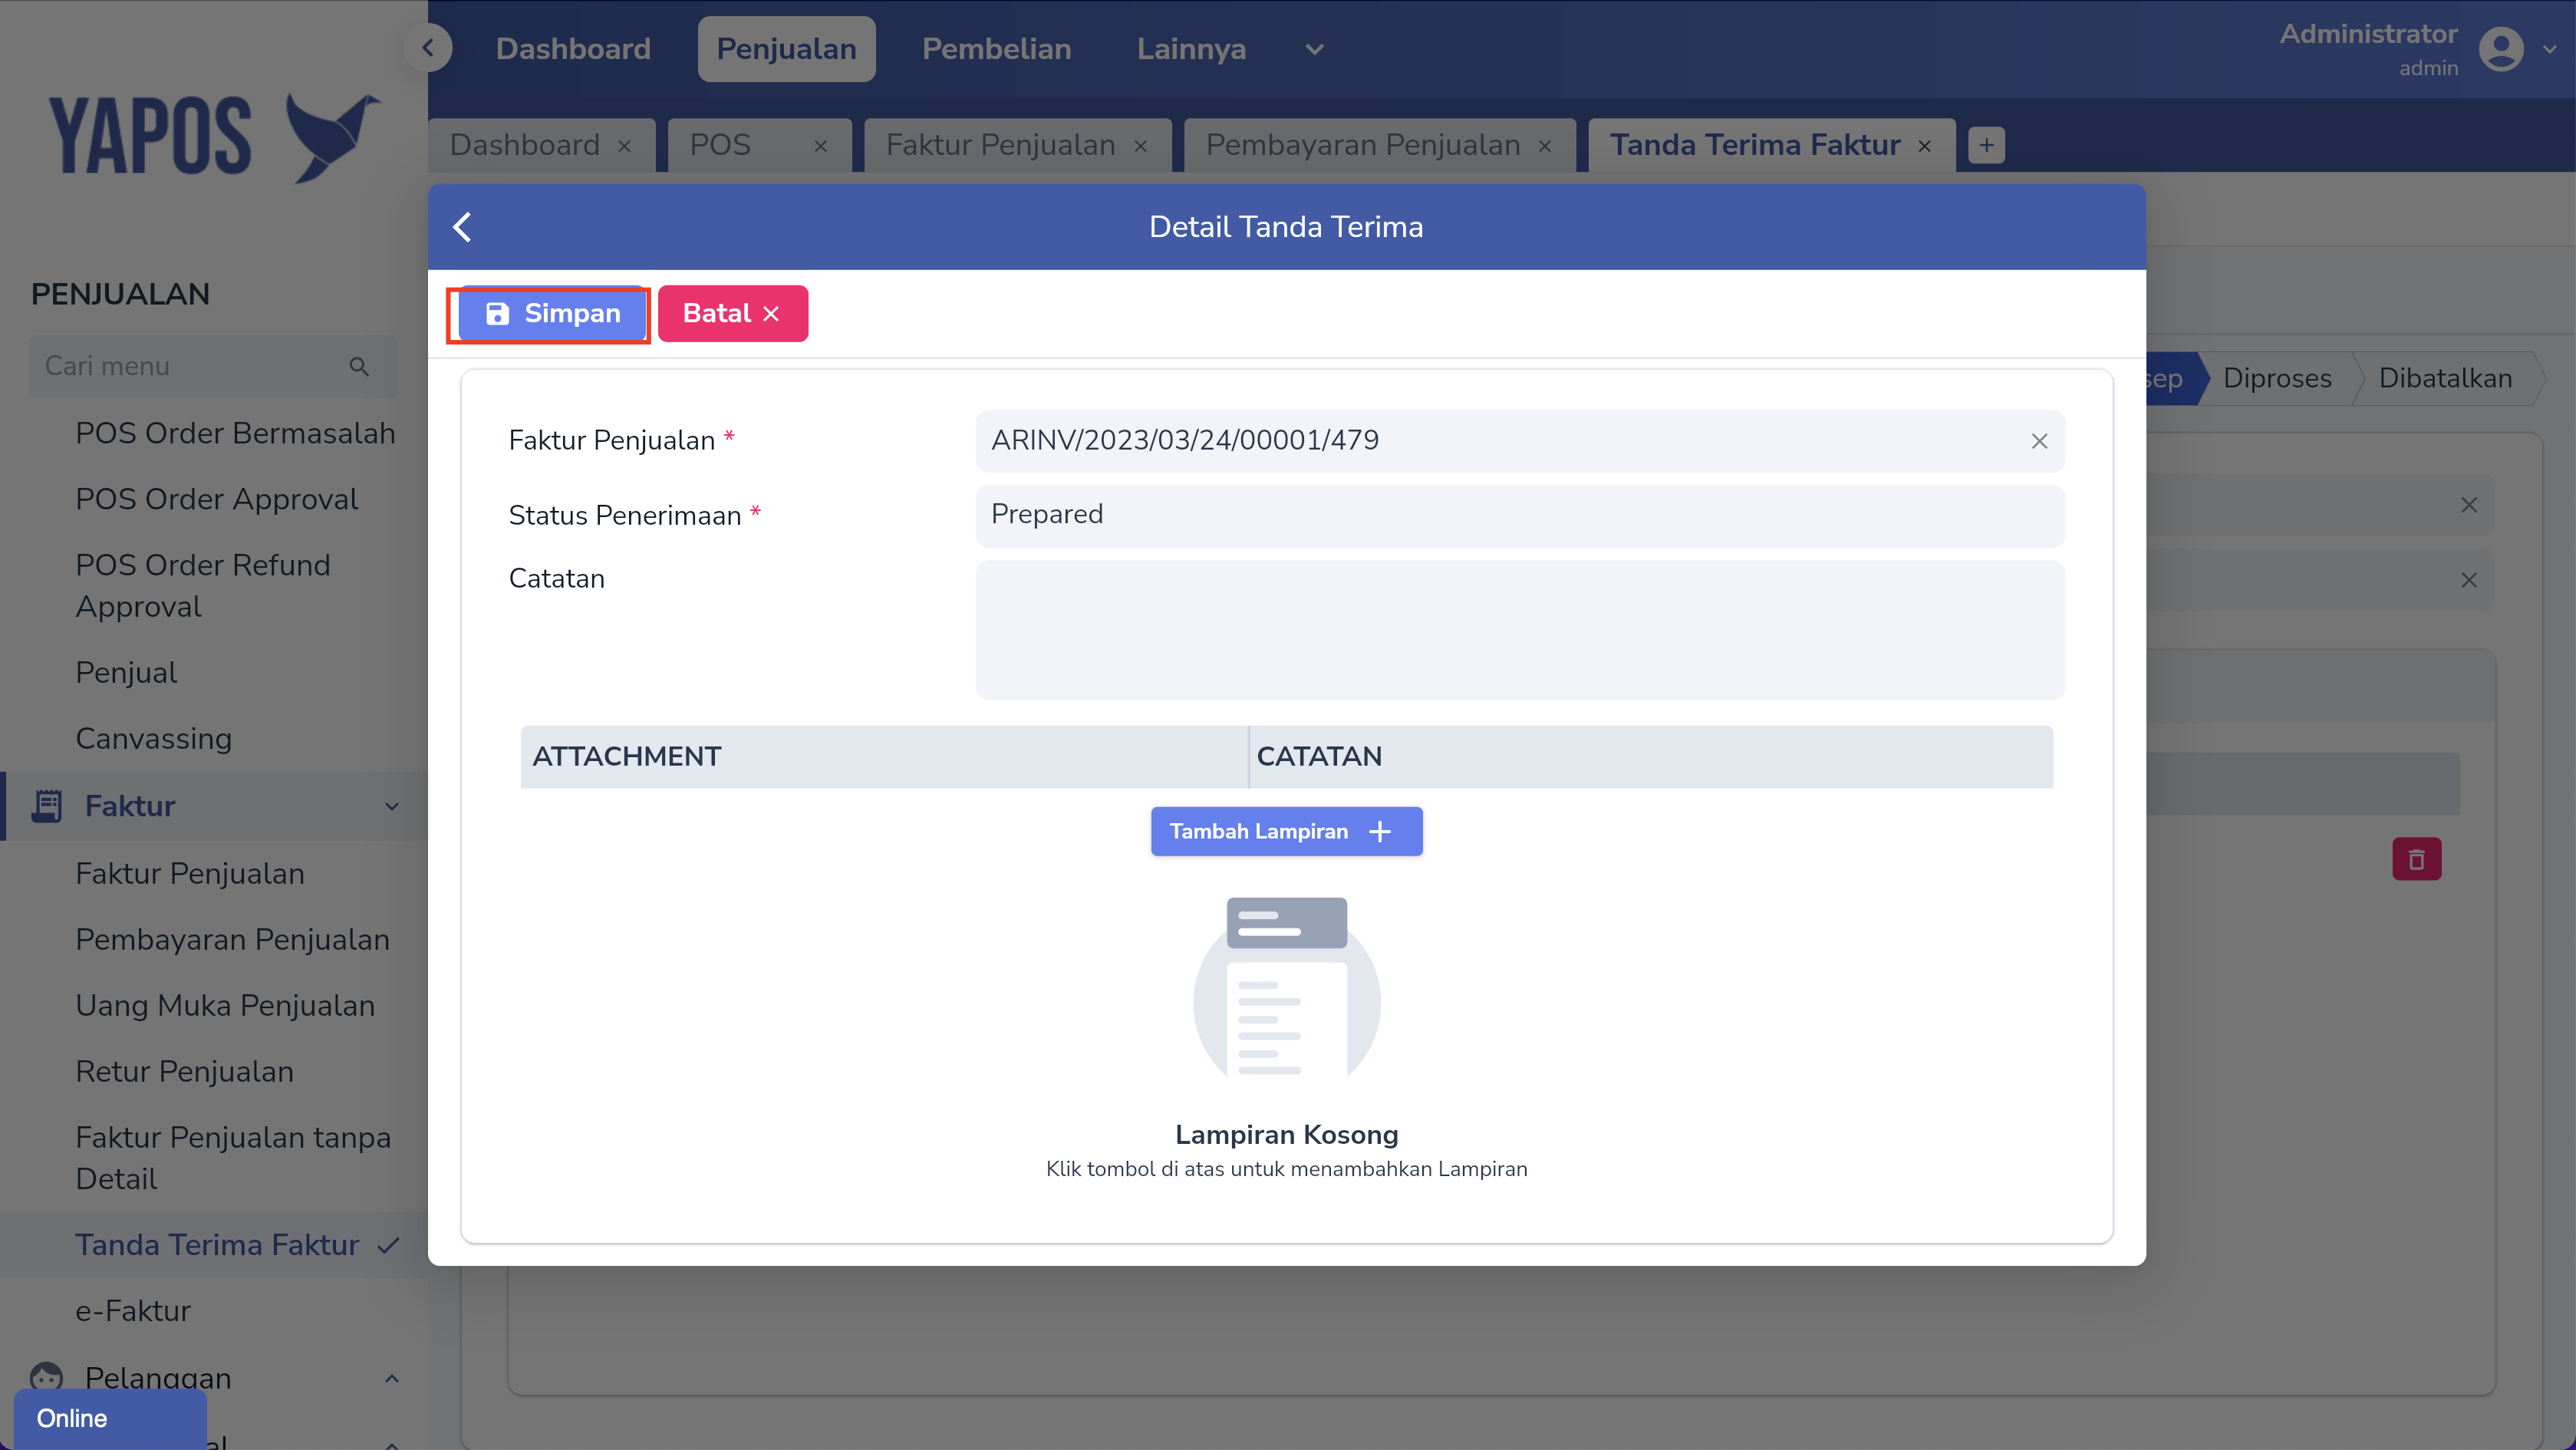
Task: Select the Dibatalkan status step
Action: (2445, 379)
